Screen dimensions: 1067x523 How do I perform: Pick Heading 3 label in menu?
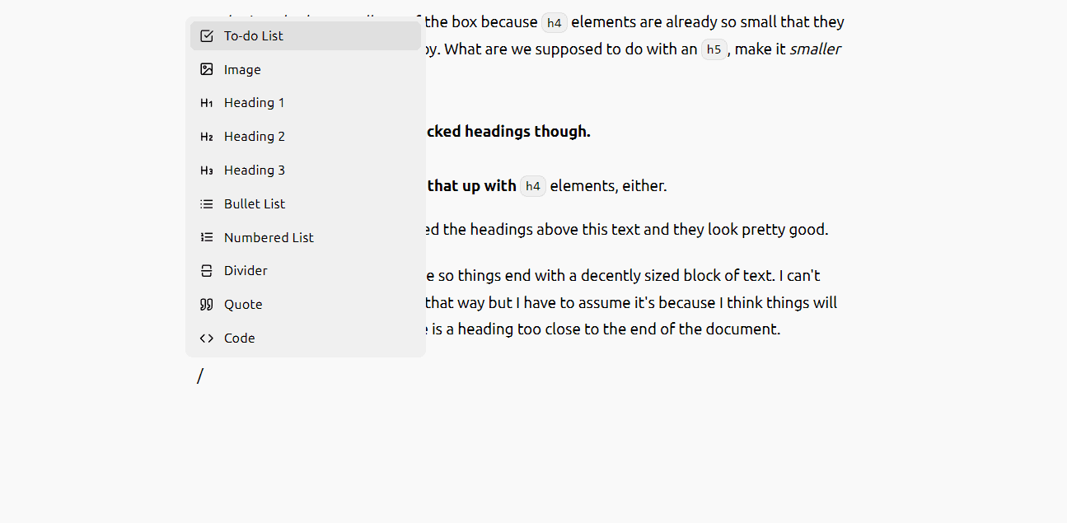tap(255, 170)
